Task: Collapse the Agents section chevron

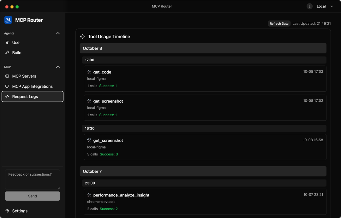Action: pyautogui.click(x=58, y=33)
